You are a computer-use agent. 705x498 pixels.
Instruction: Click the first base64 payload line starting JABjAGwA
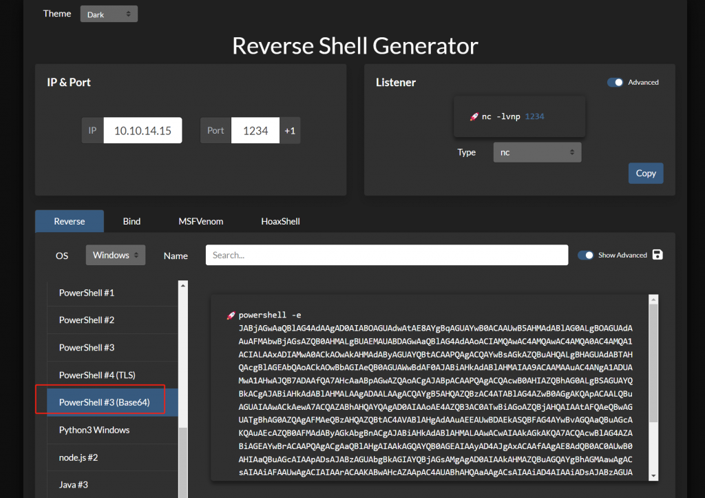[x=436, y=328]
